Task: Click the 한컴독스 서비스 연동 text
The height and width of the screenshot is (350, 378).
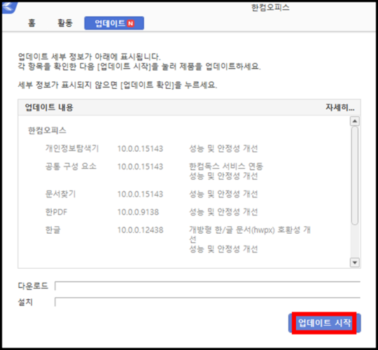Action: point(226,167)
